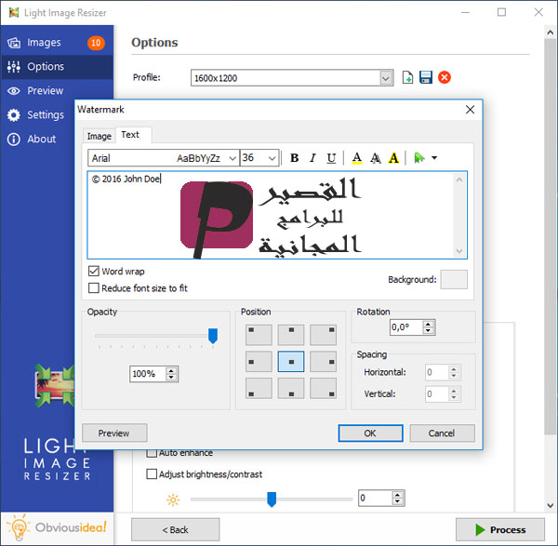Click the Rotation 0,0° field
The width and height of the screenshot is (558, 546).
click(406, 327)
